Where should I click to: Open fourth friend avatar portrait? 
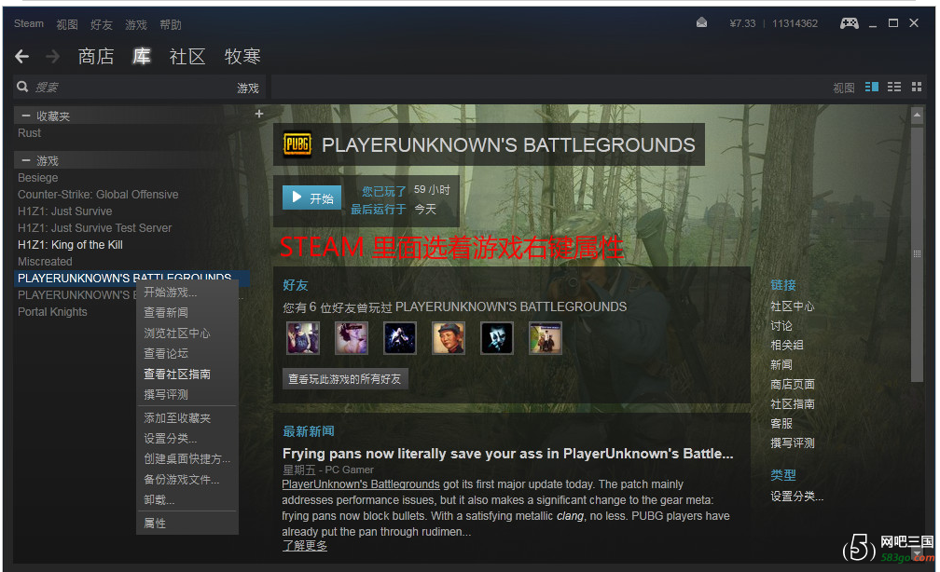tap(449, 338)
